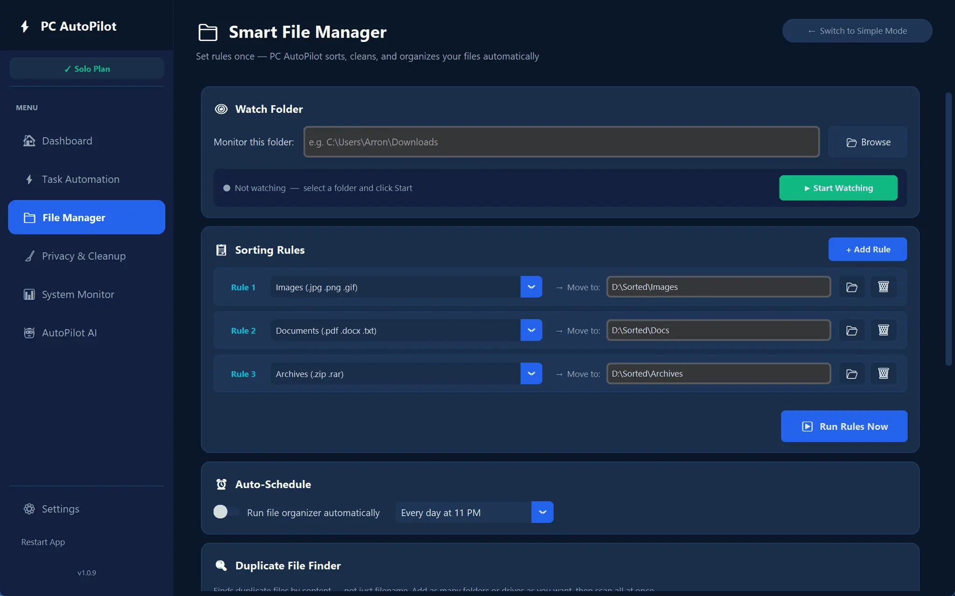Click the v1.0.9 version text

(87, 573)
